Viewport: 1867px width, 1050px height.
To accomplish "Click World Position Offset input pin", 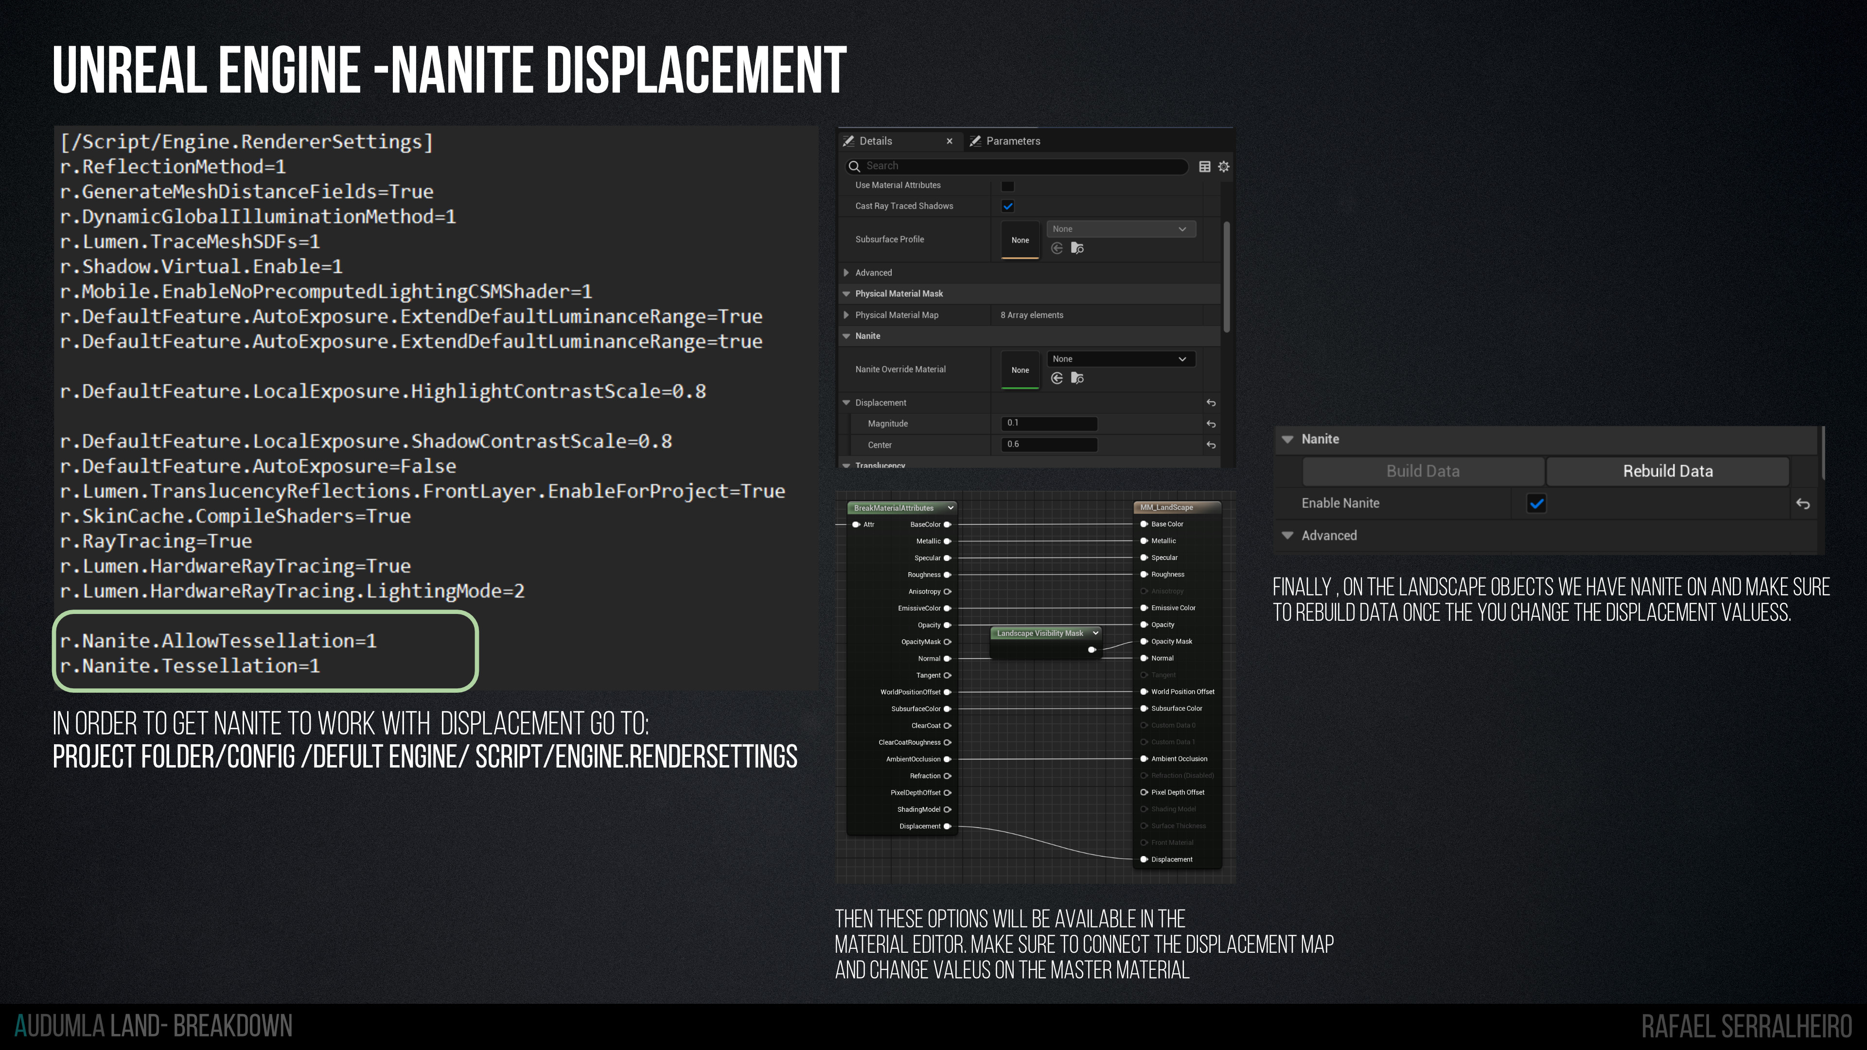I will [x=1145, y=692].
